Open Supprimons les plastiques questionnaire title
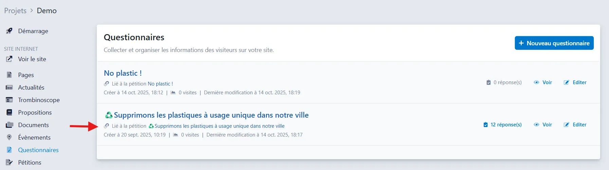This screenshot has height=170, width=609. (211, 115)
